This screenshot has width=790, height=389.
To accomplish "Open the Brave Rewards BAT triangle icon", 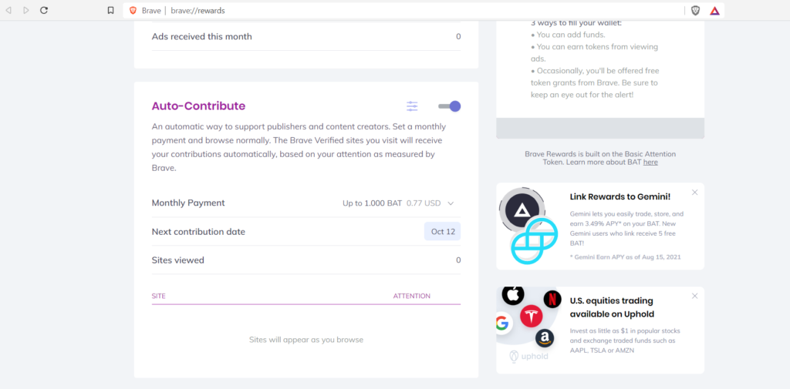I will click(x=714, y=11).
